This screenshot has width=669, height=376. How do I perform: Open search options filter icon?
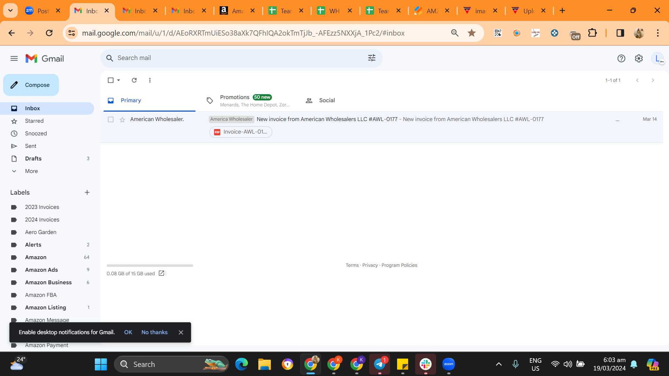point(372,58)
